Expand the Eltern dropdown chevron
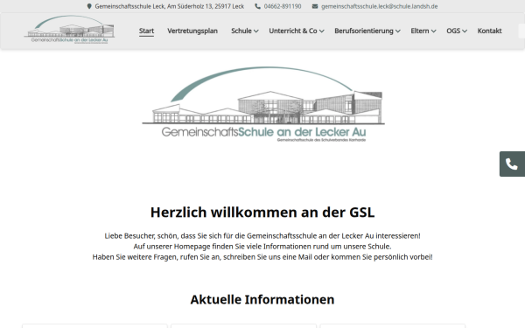 click(x=434, y=31)
